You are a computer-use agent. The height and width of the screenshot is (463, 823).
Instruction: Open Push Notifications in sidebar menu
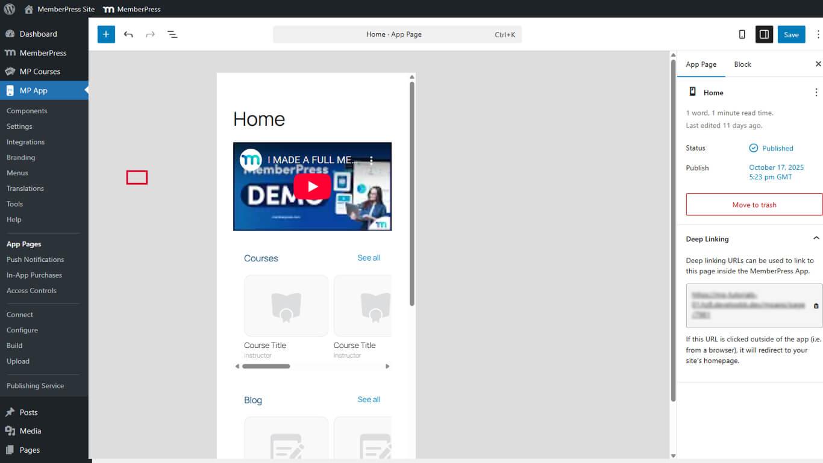point(35,259)
